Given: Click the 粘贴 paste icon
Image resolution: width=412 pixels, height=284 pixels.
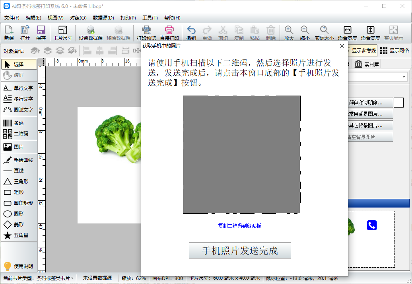Looking at the screenshot, I should point(255,33).
